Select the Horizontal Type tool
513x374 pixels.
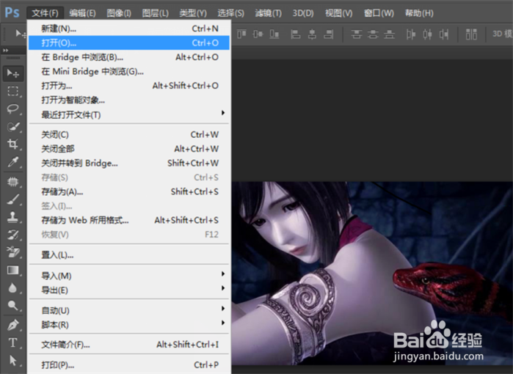13,343
